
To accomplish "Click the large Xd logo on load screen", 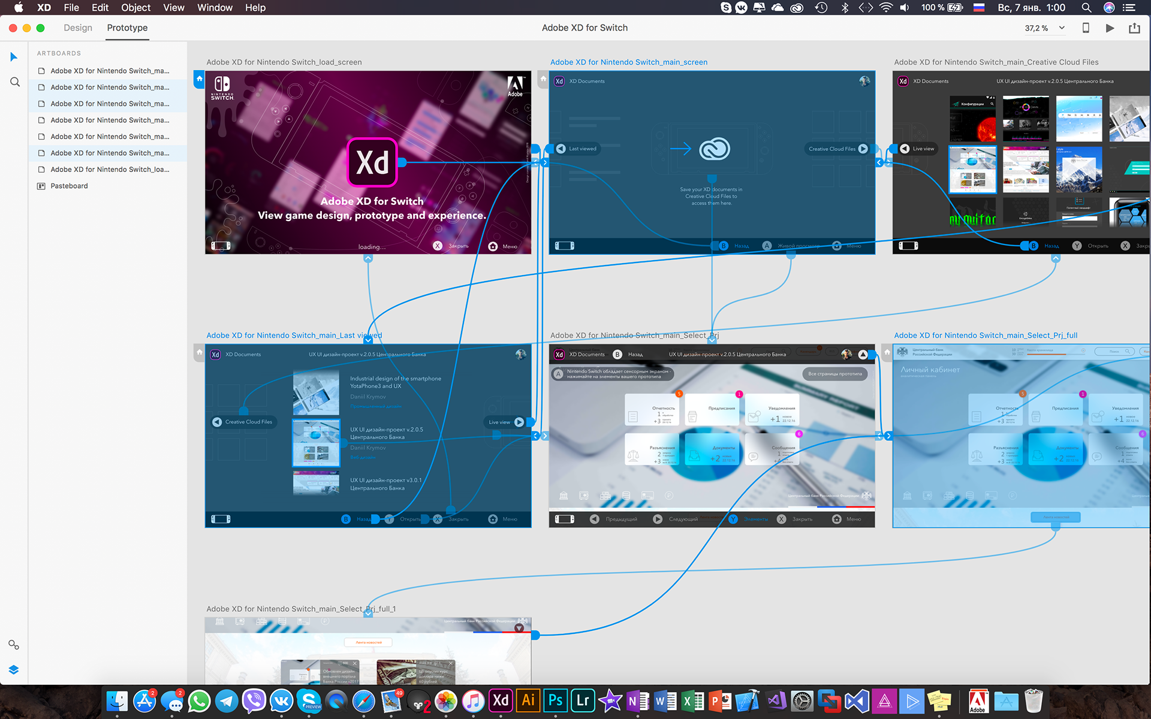I will click(372, 162).
